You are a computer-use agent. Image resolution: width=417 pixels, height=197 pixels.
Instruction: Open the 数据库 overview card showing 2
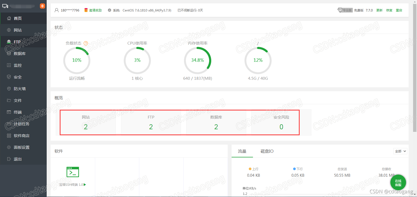pyautogui.click(x=216, y=122)
